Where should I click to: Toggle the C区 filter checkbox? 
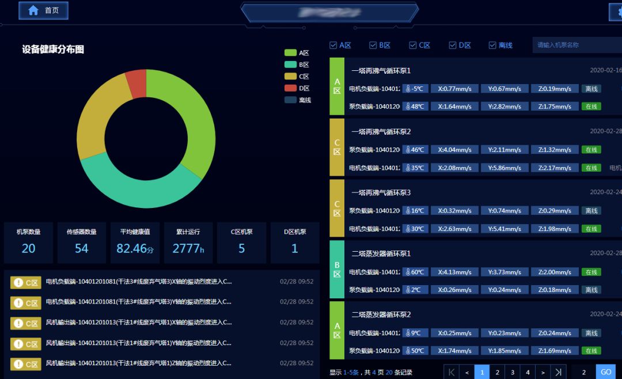coord(413,46)
